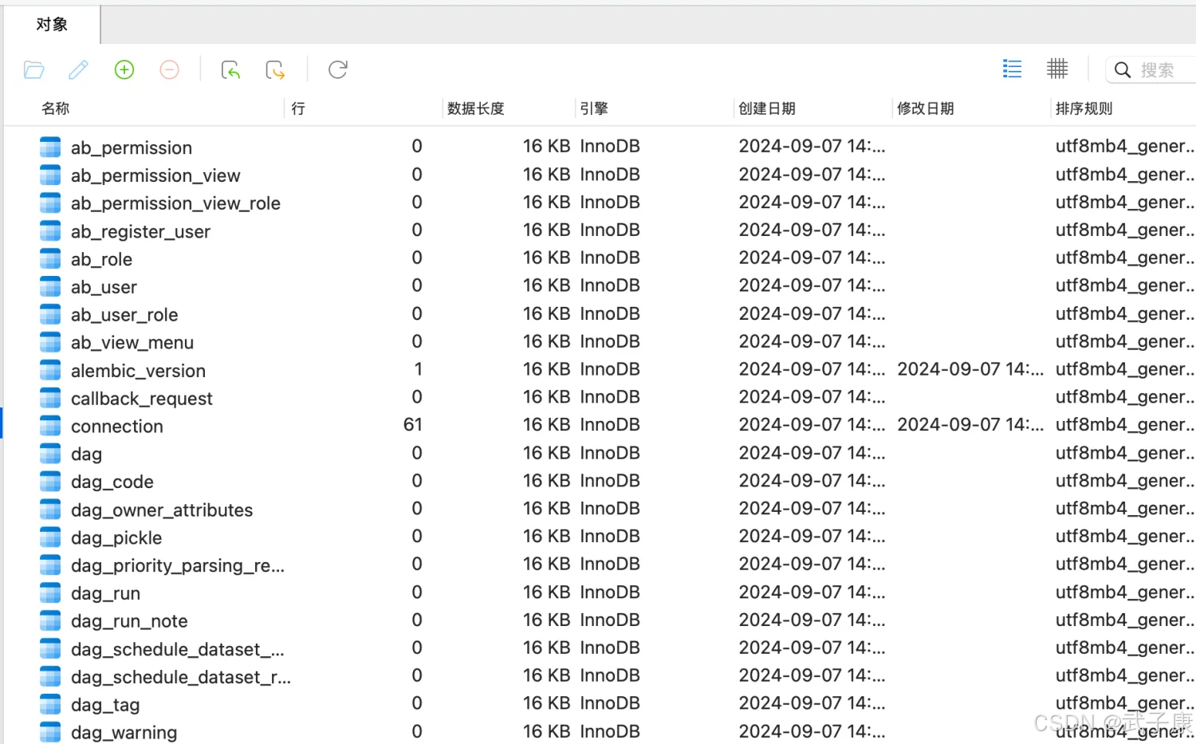Image resolution: width=1196 pixels, height=744 pixels.
Task: Click row count 61 of connection
Action: [x=413, y=425]
